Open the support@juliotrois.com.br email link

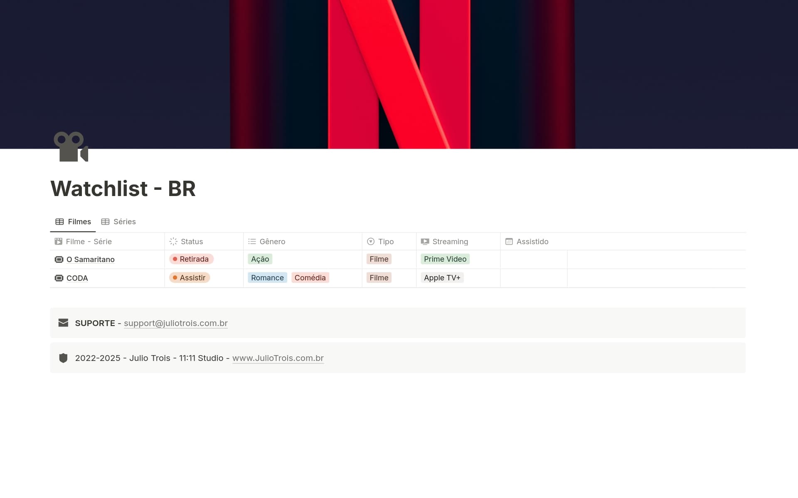175,323
